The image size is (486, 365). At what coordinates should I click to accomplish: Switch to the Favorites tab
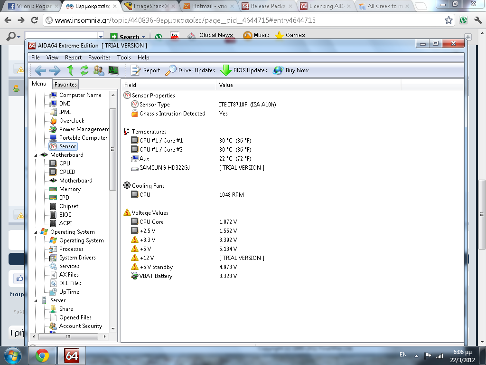65,85
